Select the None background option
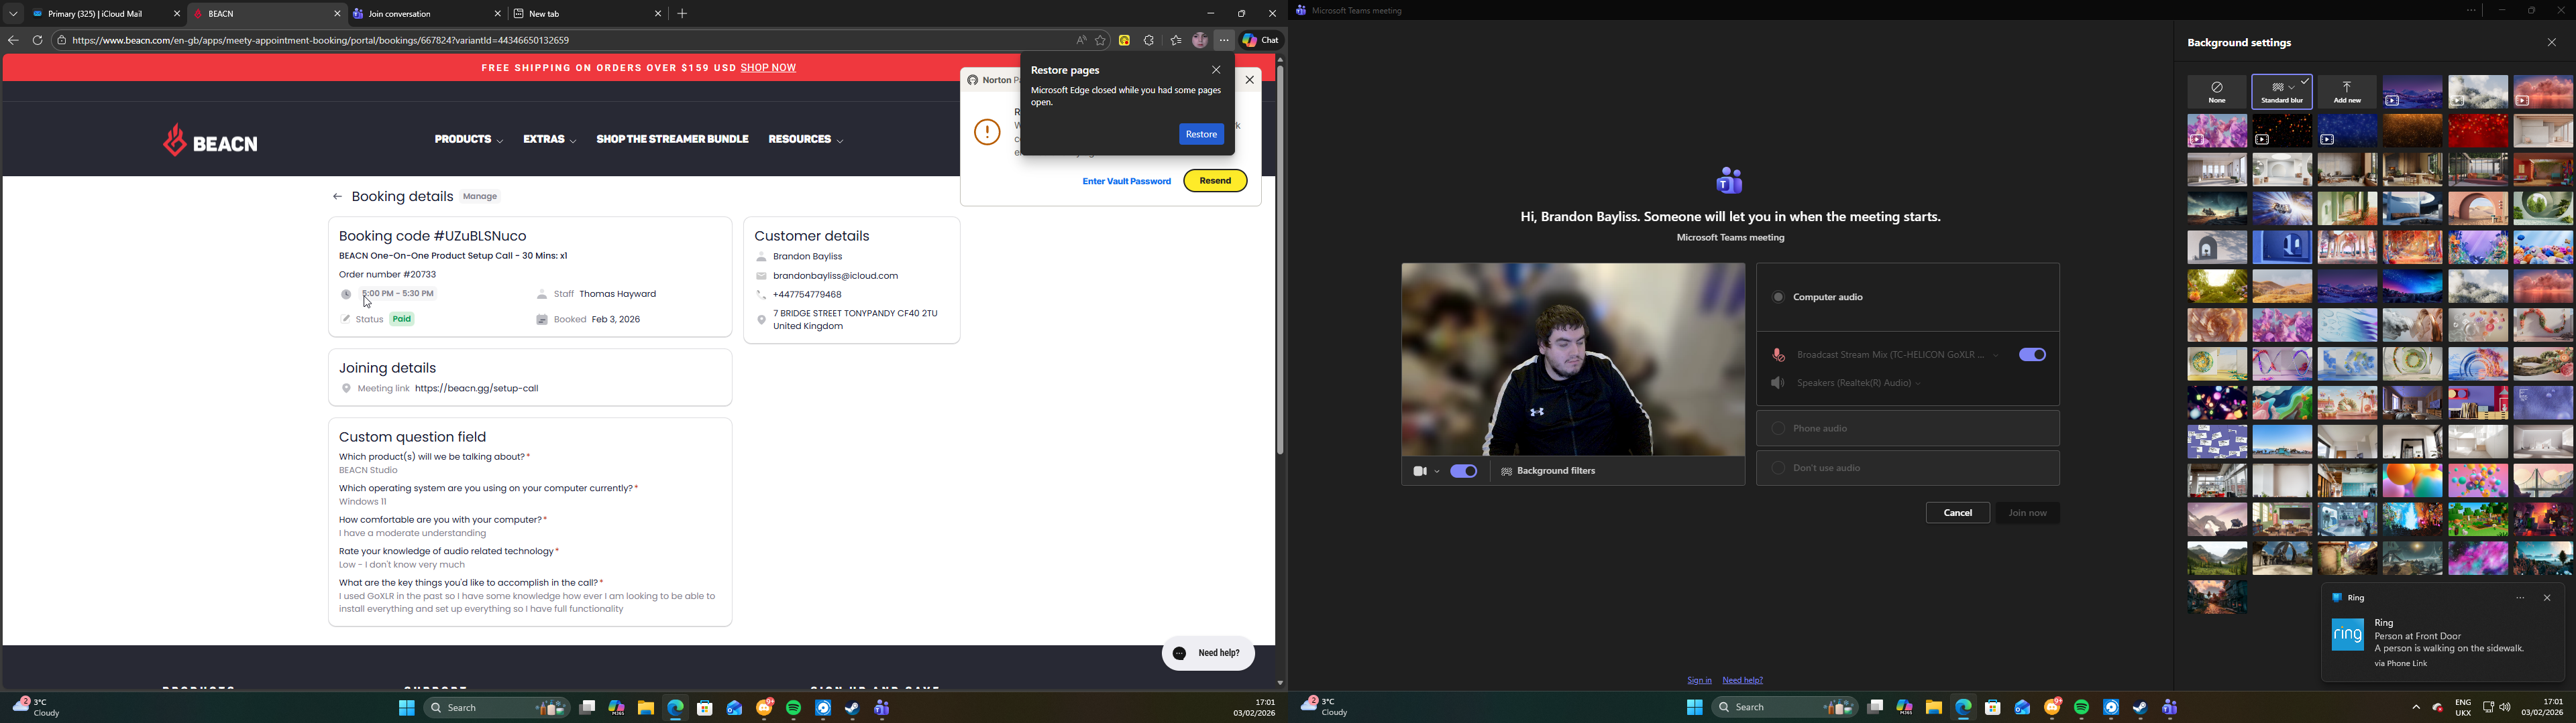The image size is (2576, 723). pyautogui.click(x=2216, y=92)
